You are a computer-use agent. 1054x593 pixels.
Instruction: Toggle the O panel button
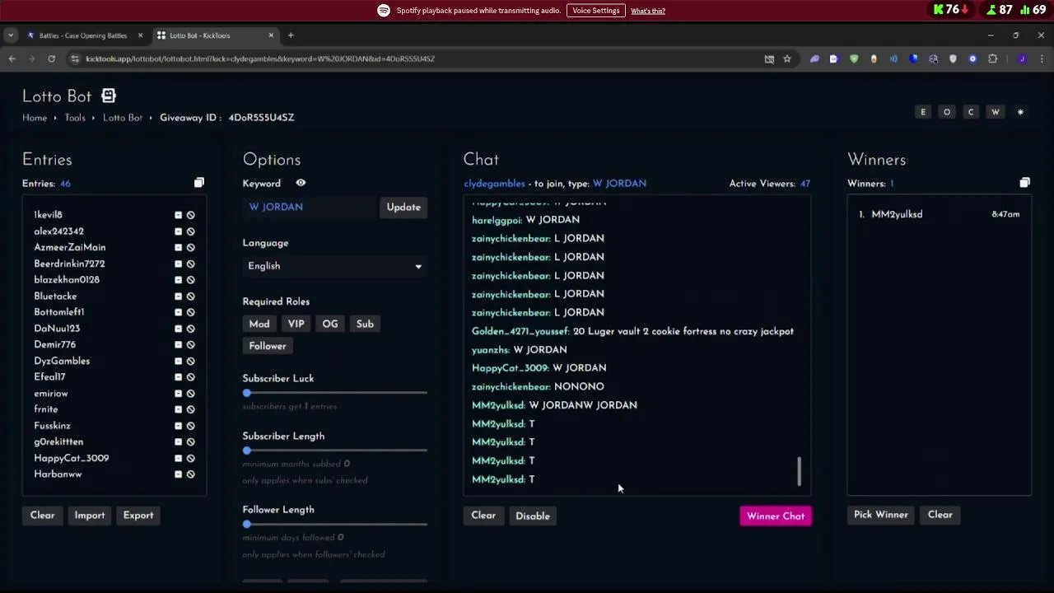(x=947, y=112)
